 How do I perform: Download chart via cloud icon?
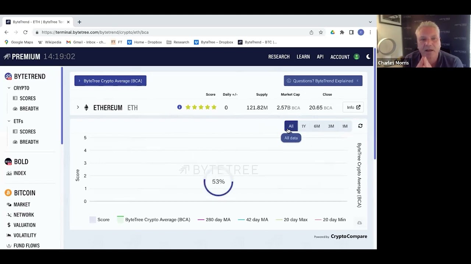(360, 223)
